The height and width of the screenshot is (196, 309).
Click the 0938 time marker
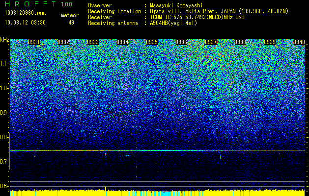(240, 42)
